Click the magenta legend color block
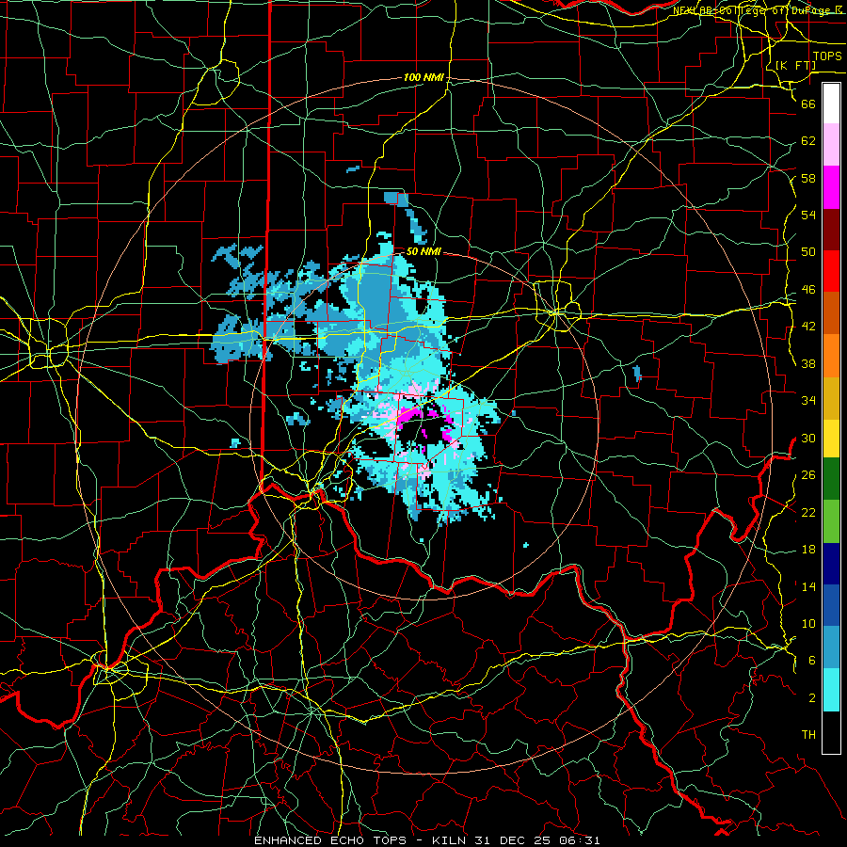The image size is (847, 847). pos(831,187)
